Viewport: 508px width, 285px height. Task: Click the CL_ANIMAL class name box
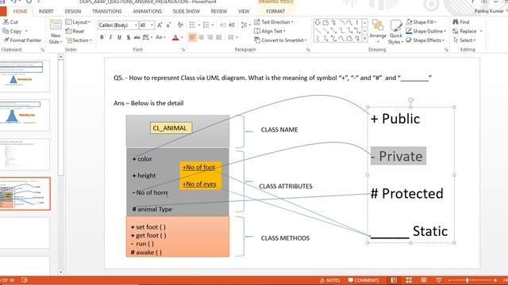tap(171, 128)
